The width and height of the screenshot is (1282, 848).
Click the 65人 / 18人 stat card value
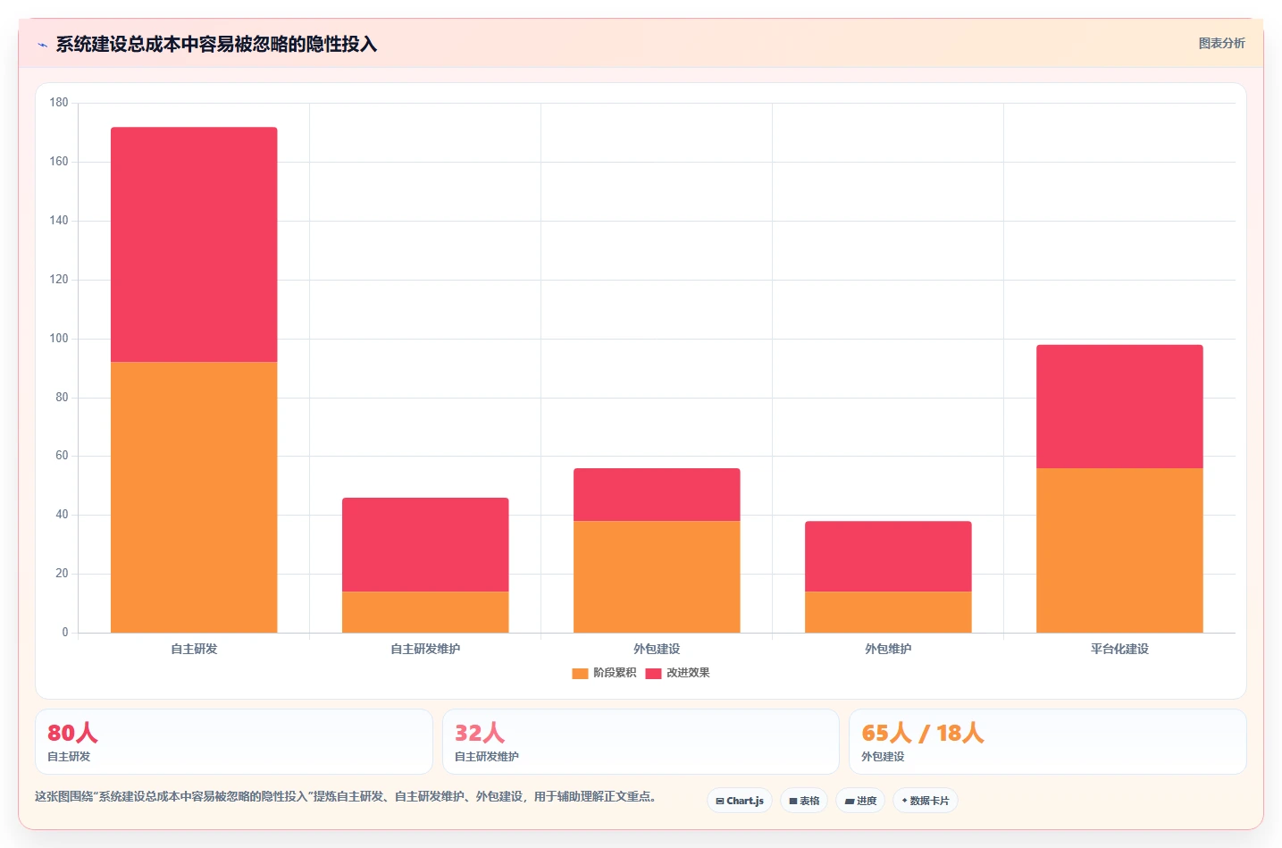click(923, 733)
